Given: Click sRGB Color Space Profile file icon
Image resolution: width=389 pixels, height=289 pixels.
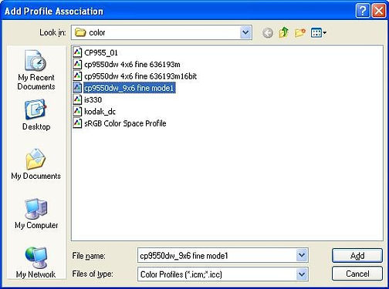Looking at the screenshot, I should point(77,123).
